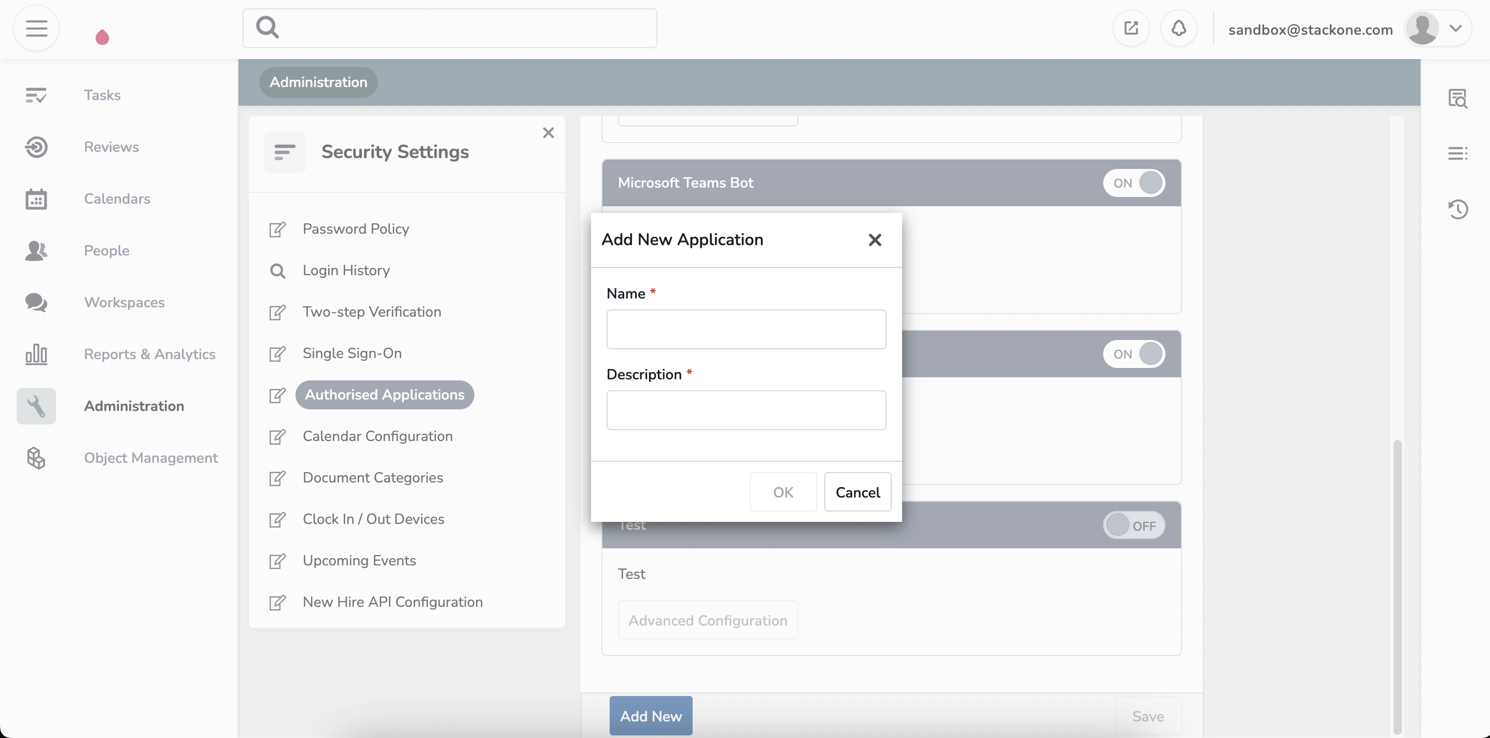Viewport: 1490px width, 738px height.
Task: Select the Administration wrench icon
Action: tap(36, 406)
